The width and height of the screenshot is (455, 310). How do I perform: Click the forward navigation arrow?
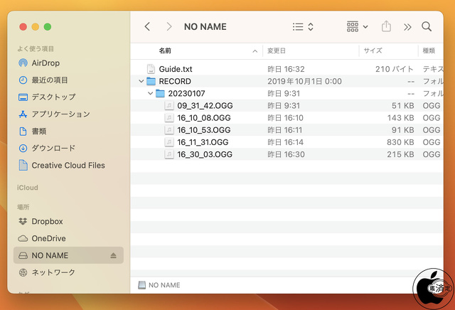tap(168, 26)
